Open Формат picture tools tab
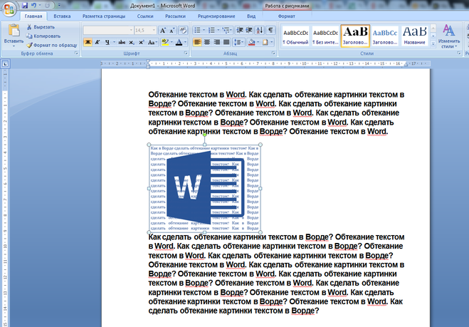The image size is (469, 327). [287, 16]
